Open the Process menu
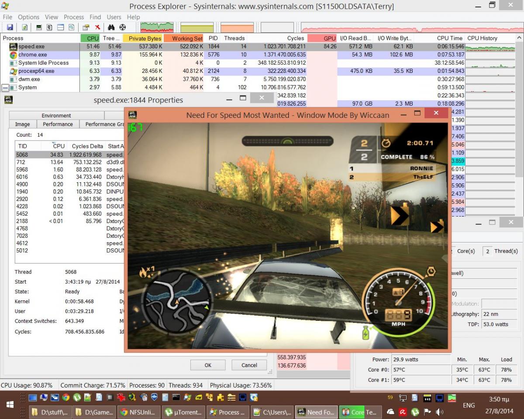 pos(74,17)
